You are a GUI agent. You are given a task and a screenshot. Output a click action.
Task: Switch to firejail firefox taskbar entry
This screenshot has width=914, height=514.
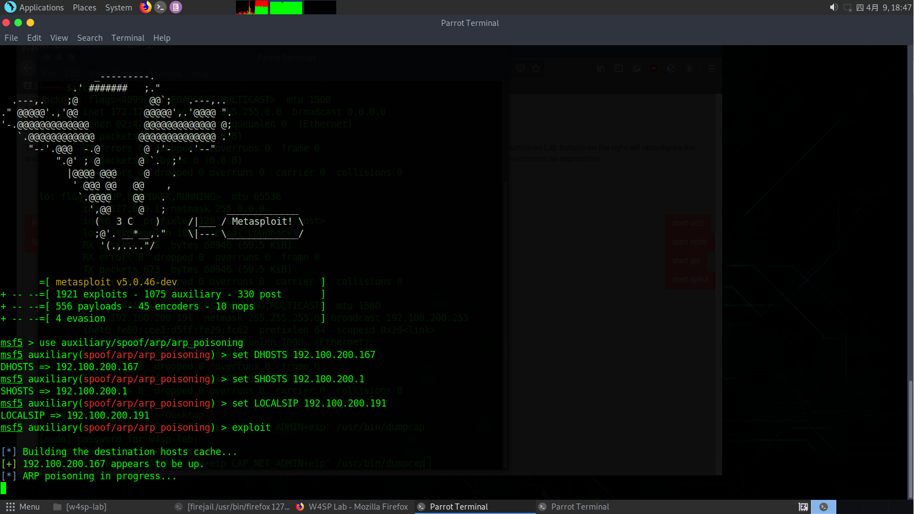pos(232,507)
